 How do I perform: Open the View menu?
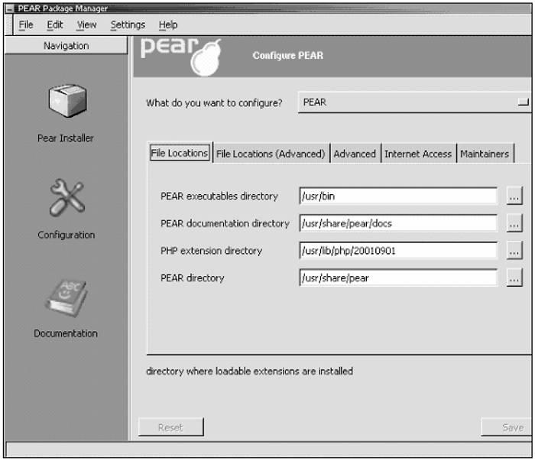click(86, 25)
